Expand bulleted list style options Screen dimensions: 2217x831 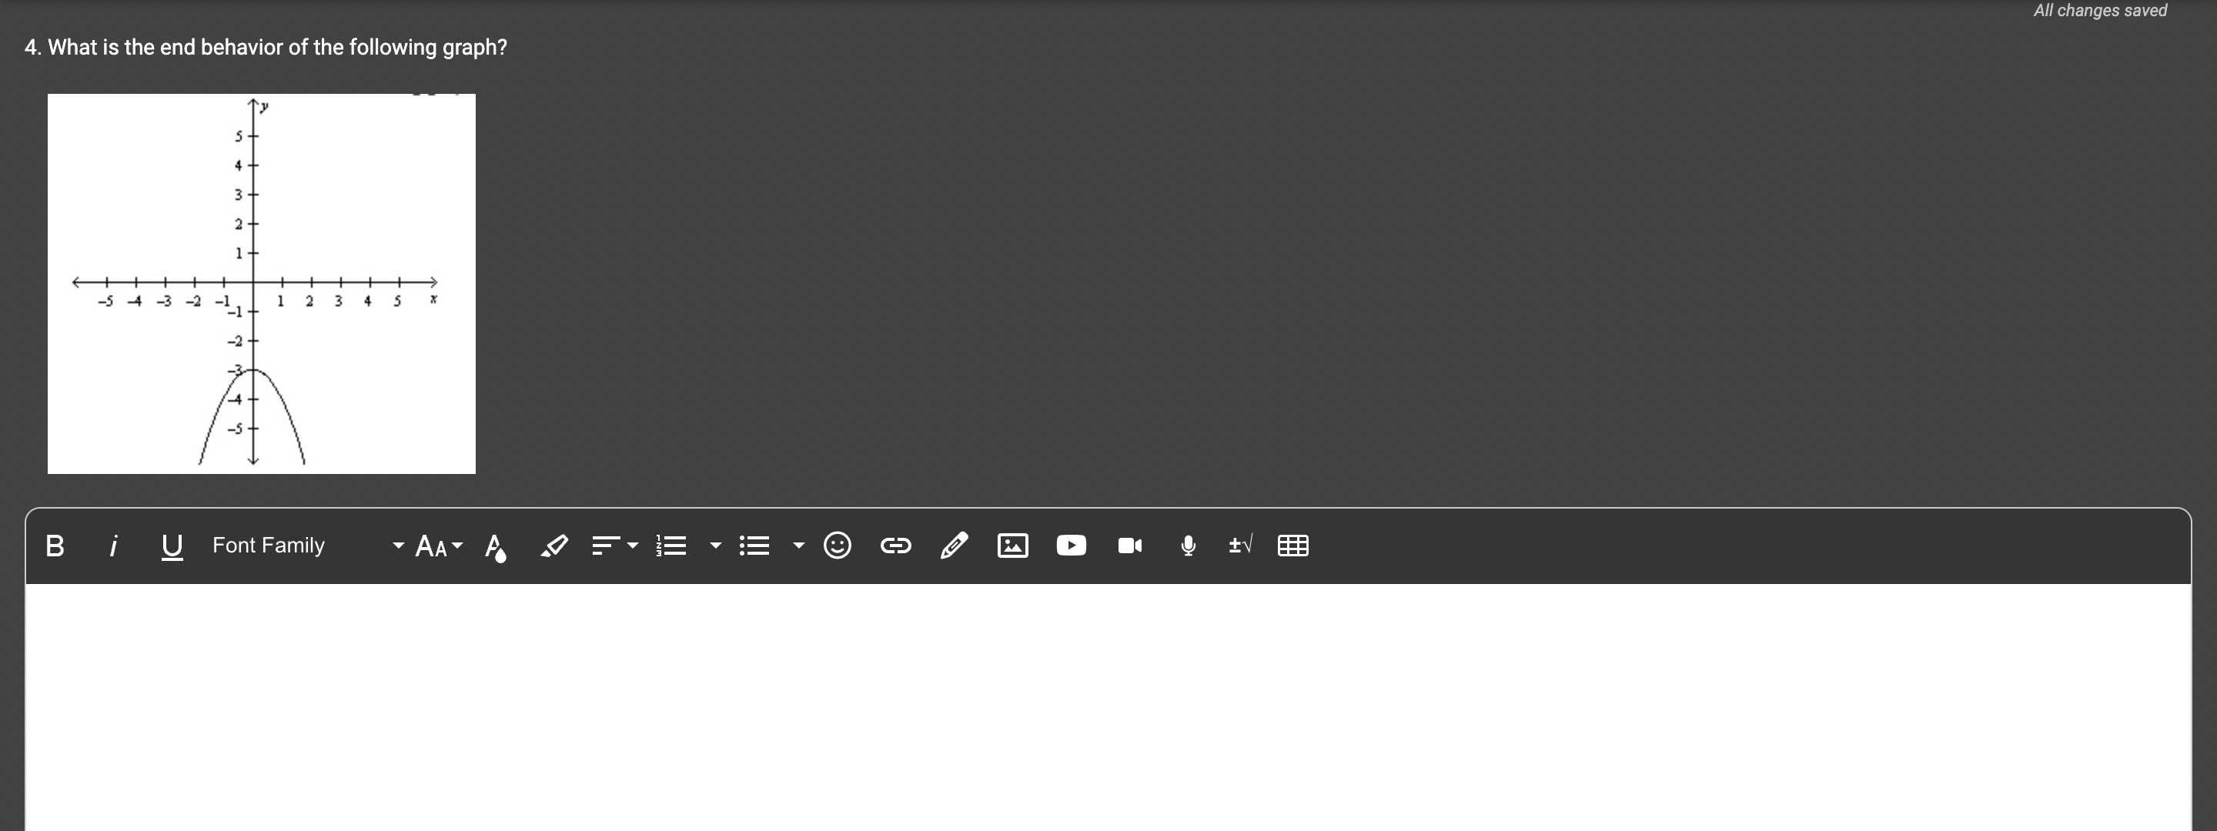799,546
